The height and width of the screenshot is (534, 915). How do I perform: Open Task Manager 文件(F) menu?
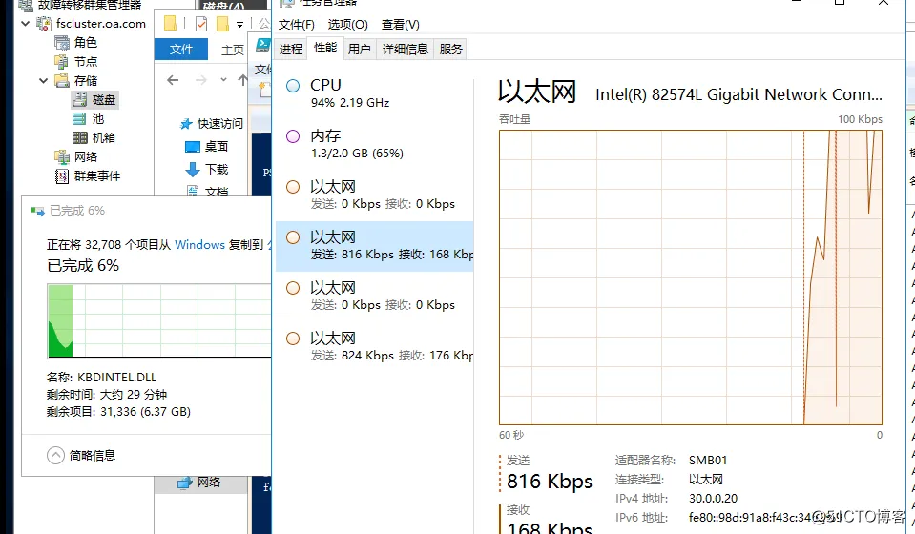[297, 25]
